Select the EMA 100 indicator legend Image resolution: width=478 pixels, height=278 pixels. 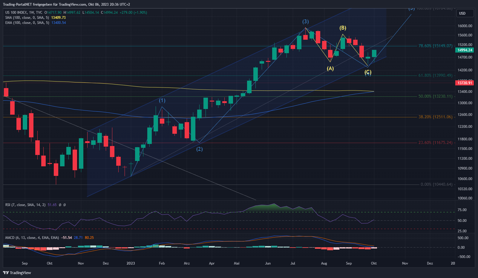(27, 23)
